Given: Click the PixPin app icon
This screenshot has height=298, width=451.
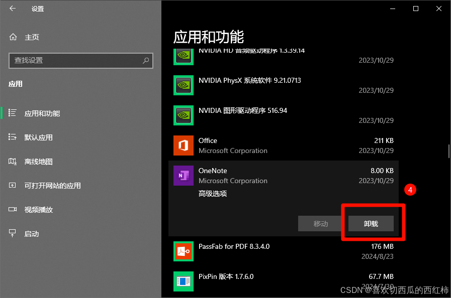Looking at the screenshot, I should (184, 281).
